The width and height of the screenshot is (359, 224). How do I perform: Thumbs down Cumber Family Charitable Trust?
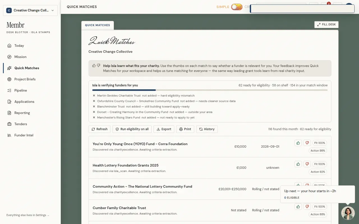(x=307, y=207)
